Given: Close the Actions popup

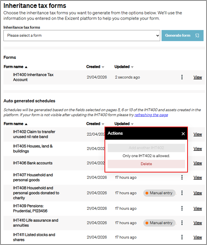Looking at the screenshot, I should [x=183, y=133].
